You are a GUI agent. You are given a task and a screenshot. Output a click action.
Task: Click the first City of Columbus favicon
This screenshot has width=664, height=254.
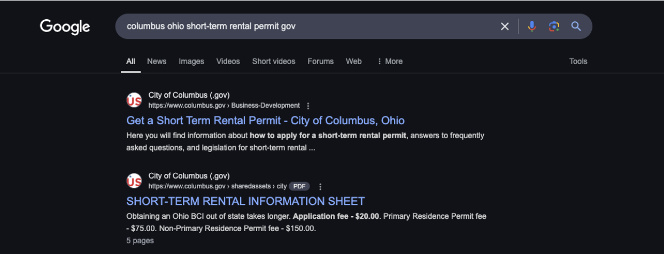(134, 100)
